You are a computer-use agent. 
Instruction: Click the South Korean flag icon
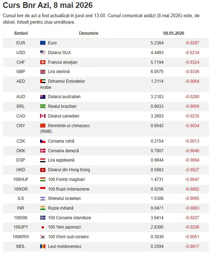pos(43,237)
